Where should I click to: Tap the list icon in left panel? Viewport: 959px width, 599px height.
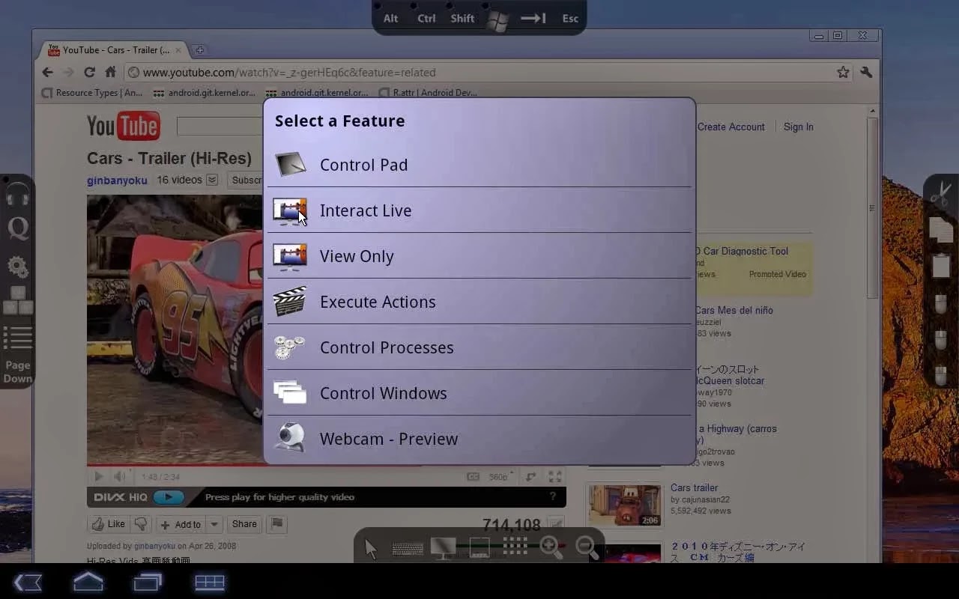tap(18, 338)
